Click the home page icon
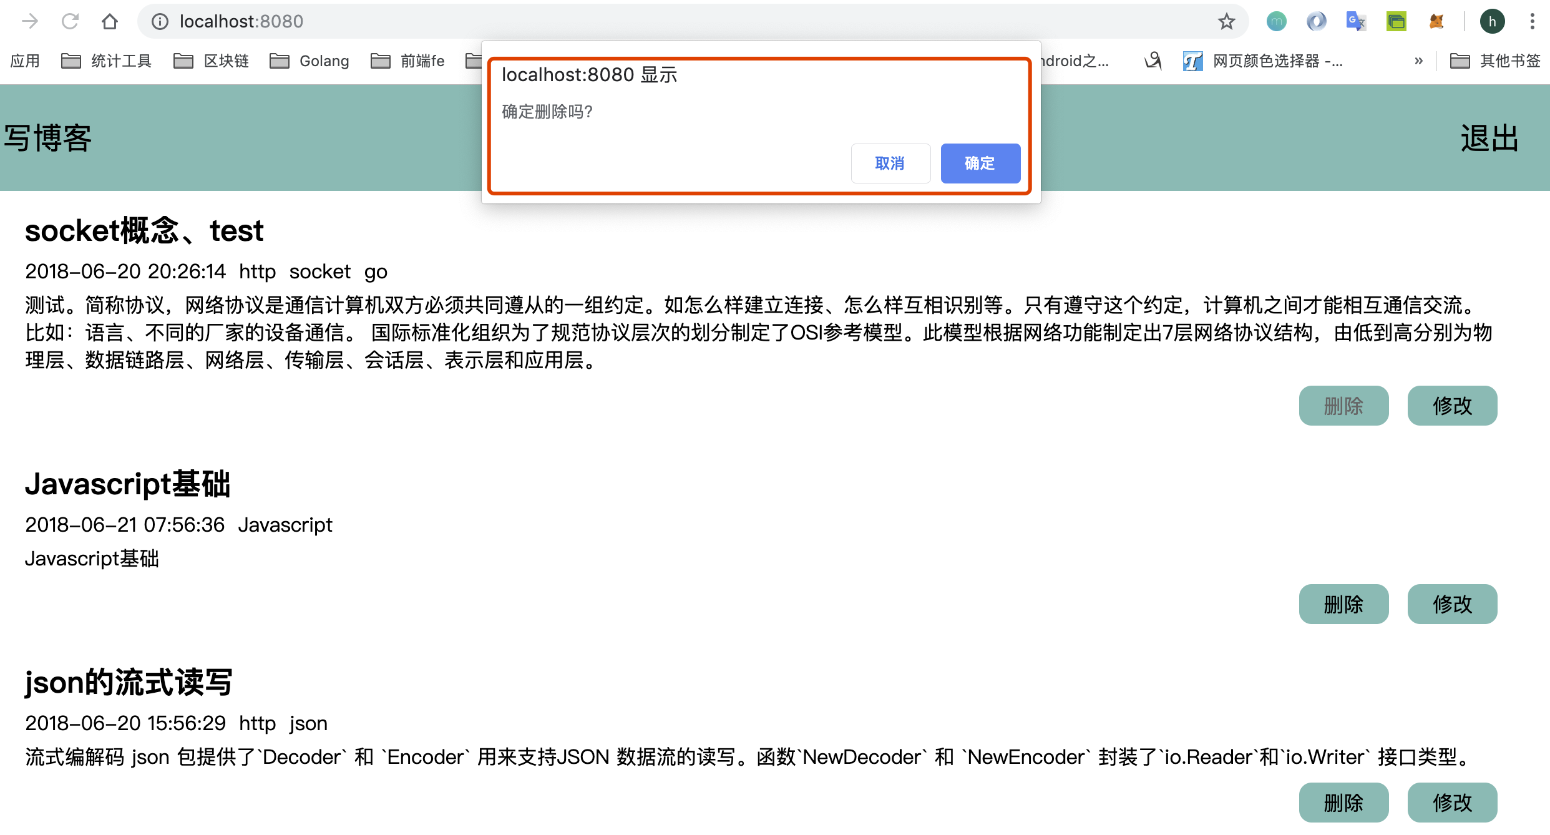 click(110, 21)
